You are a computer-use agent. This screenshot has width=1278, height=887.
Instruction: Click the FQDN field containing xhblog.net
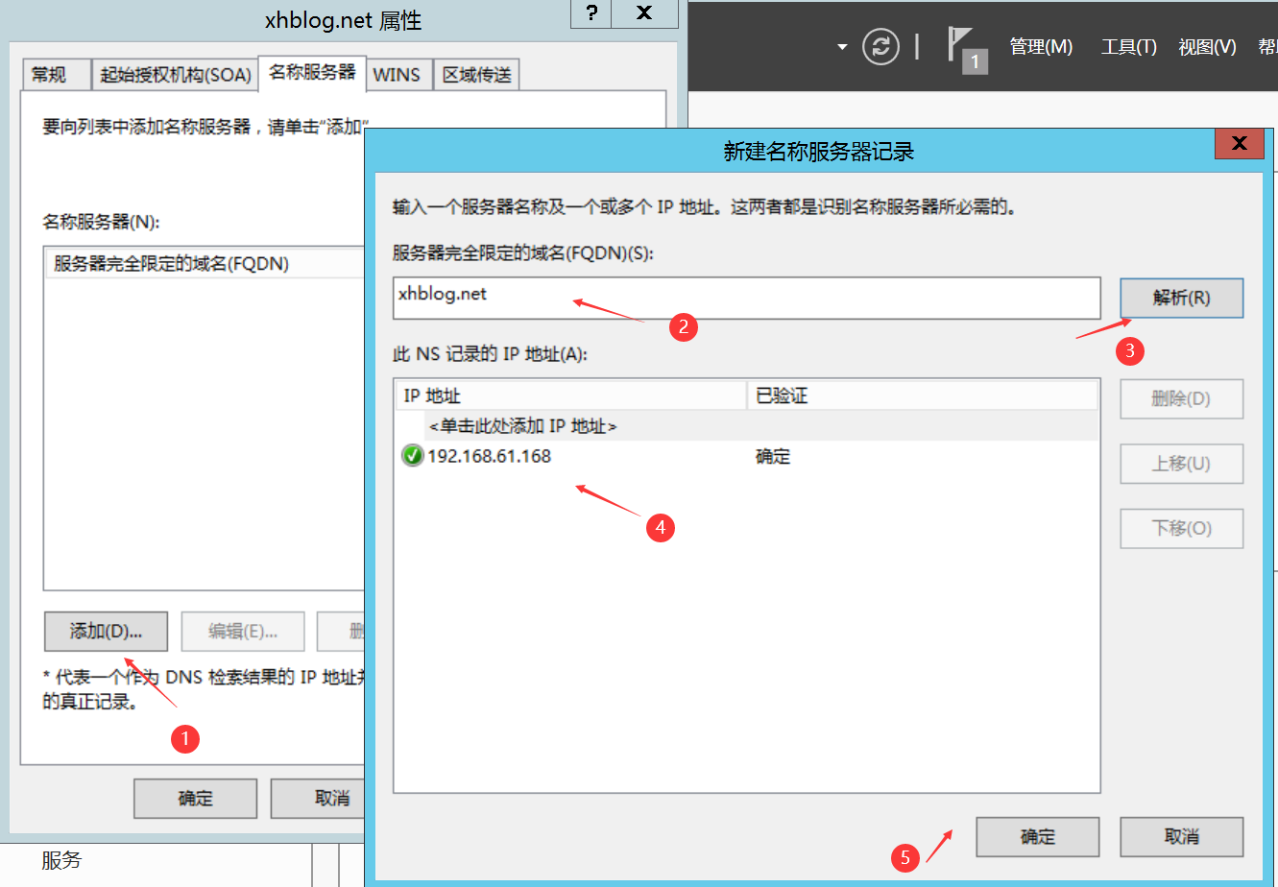click(746, 299)
